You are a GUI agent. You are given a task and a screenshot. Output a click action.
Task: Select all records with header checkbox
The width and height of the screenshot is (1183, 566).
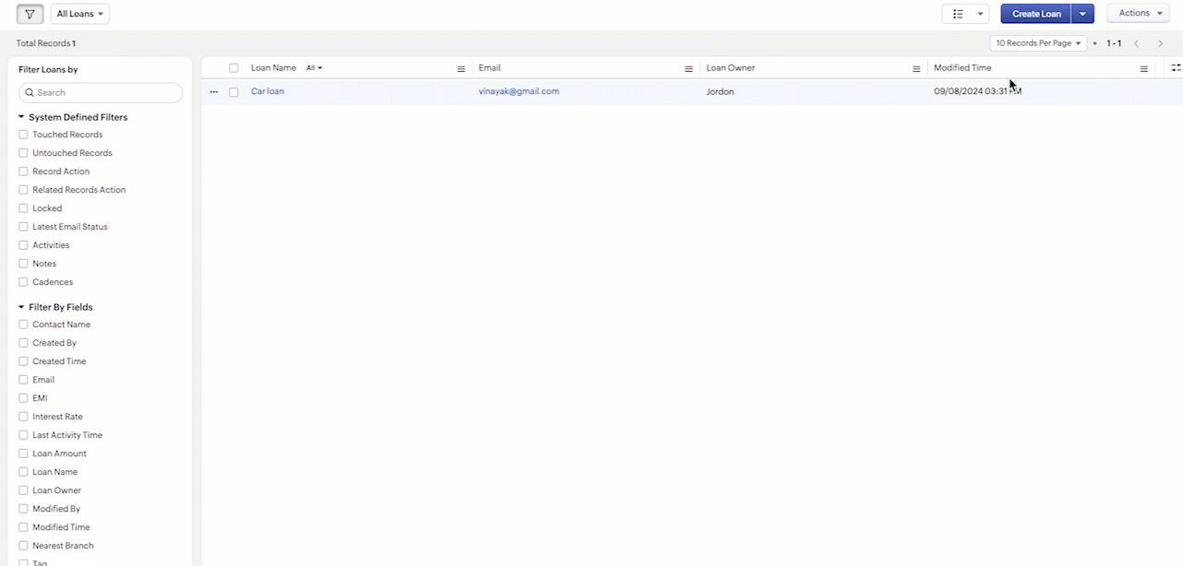pos(233,68)
